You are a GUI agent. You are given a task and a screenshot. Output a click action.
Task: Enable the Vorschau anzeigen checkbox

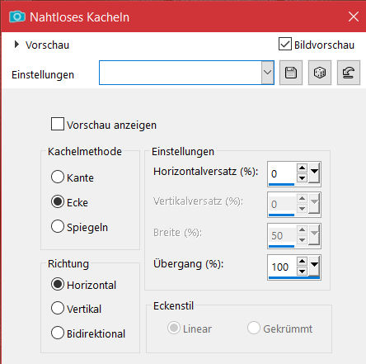(58, 124)
